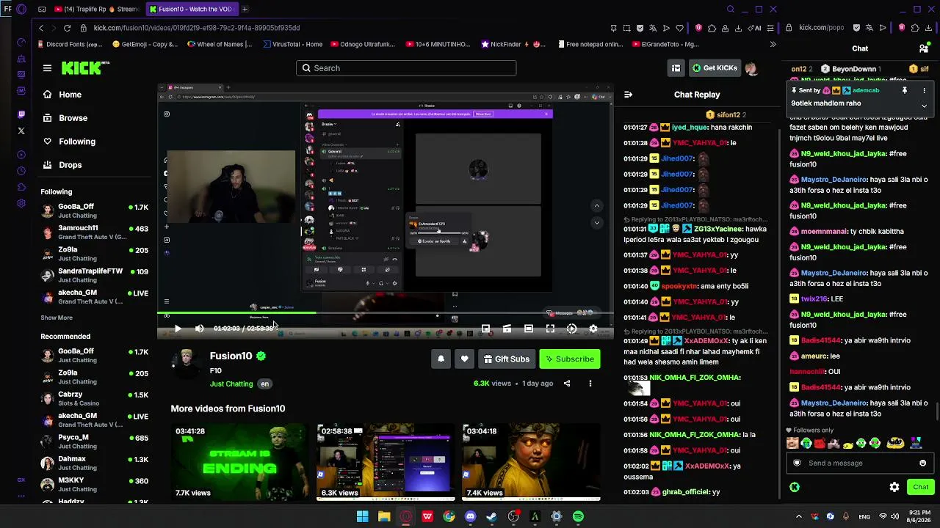
Task: Follow Fusion10 with the heart button
Action: pos(464,359)
